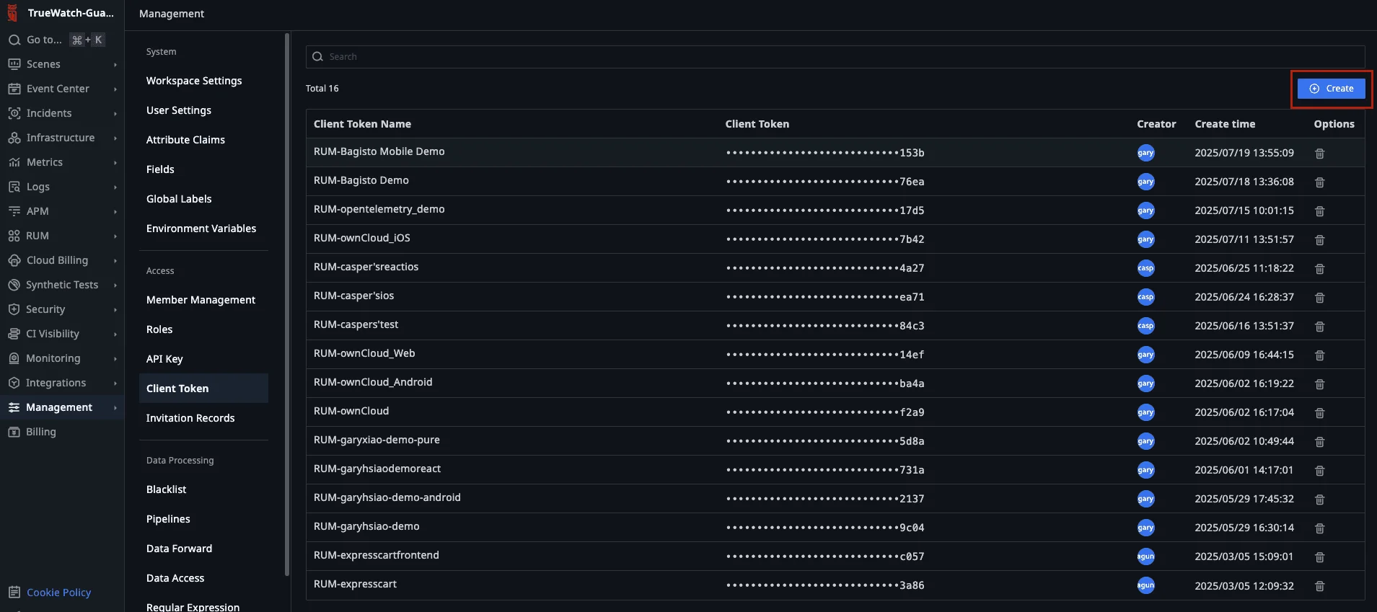Screen dimensions: 1377x612
Task: Delete the RUM-Bagisto Mobile Demo token
Action: 1319,154
